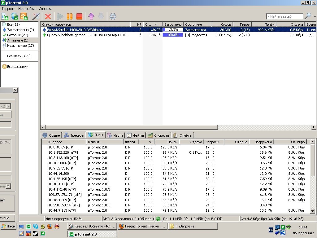Click the magnifier search icon
This screenshot has height=238, width=317.
pyautogui.click(x=308, y=16)
